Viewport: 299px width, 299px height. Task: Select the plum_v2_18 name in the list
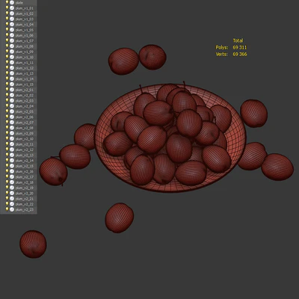point(24,182)
